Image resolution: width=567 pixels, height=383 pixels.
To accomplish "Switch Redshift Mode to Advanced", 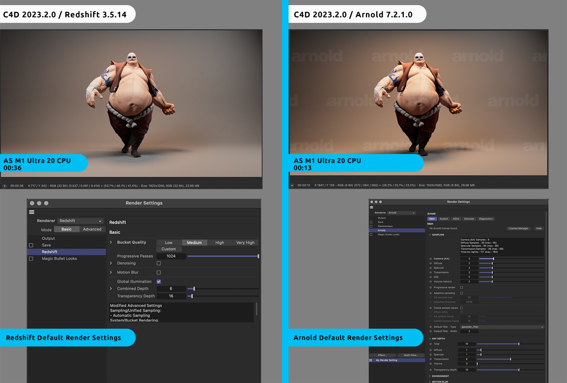I will (x=92, y=229).
